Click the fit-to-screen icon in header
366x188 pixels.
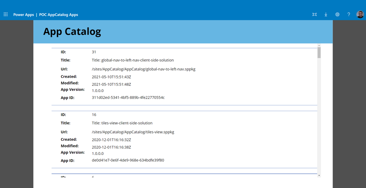tap(315, 15)
